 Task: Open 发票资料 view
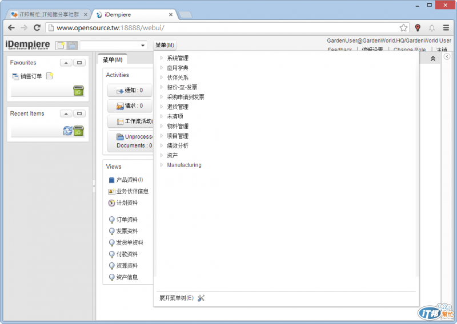tap(123, 231)
